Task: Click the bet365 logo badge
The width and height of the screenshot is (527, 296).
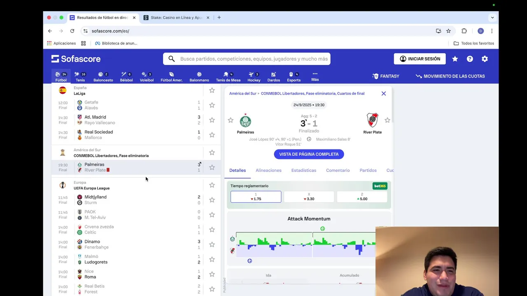Action: (x=380, y=186)
